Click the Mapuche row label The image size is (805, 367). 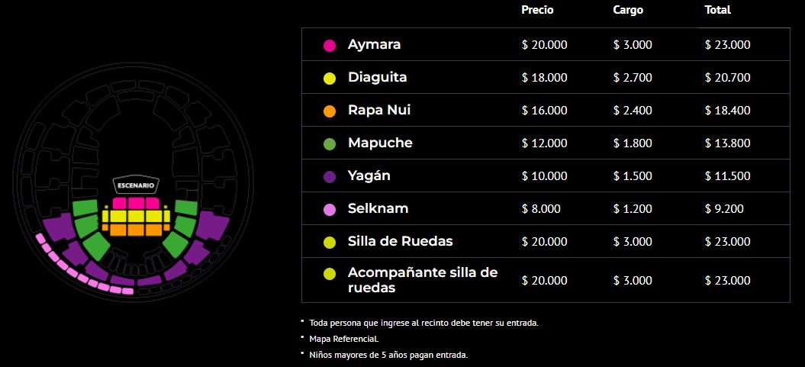[380, 143]
